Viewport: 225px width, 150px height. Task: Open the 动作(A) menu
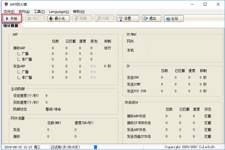pyautogui.click(x=24, y=12)
